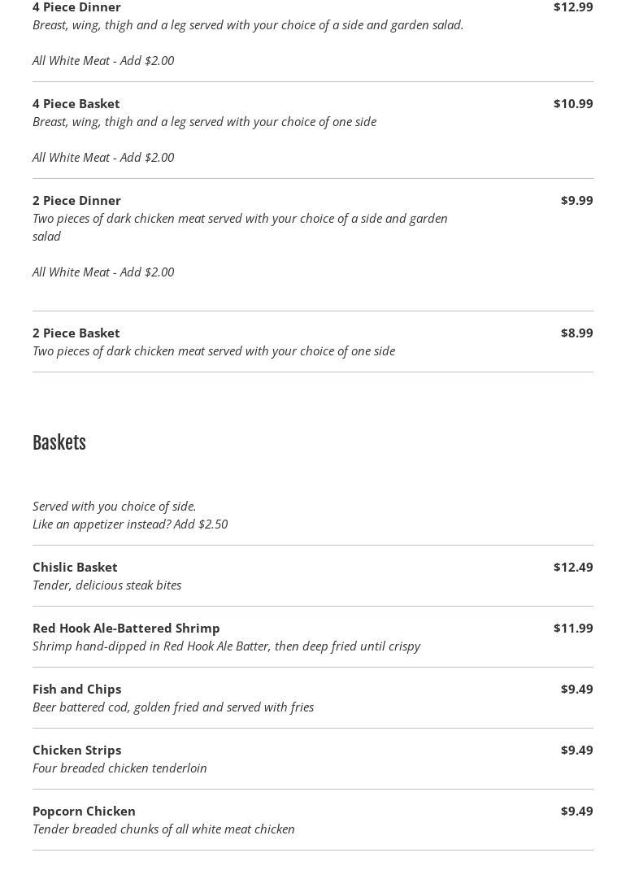Choose the Popcorn Chicken menu item
This screenshot has width=626, height=892.
pyautogui.click(x=84, y=811)
